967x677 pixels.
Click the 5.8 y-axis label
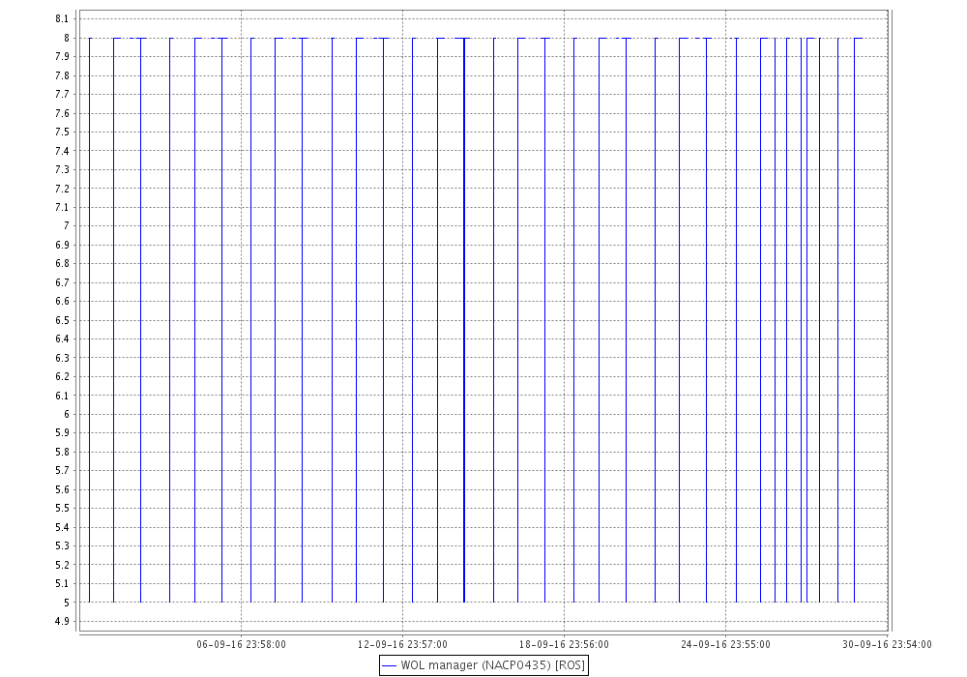(62, 452)
